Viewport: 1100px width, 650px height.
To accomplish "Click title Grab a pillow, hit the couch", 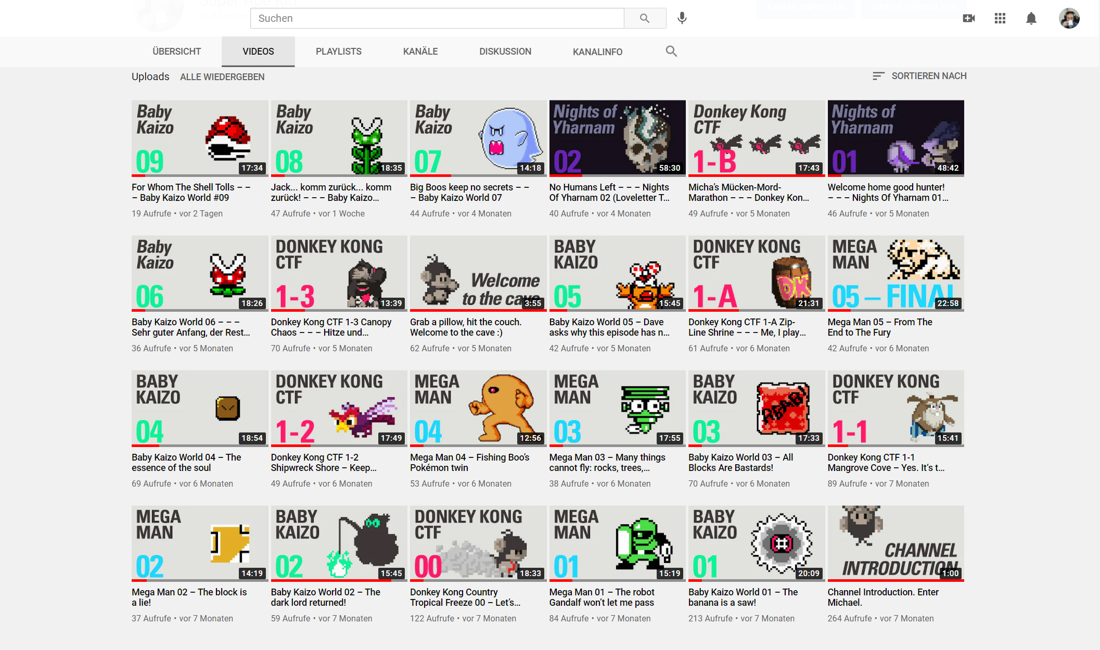I will click(466, 327).
